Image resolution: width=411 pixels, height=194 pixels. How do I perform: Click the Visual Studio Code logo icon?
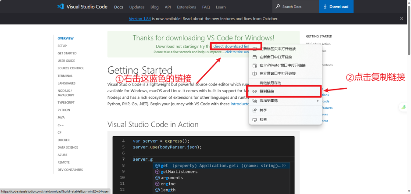click(x=61, y=7)
